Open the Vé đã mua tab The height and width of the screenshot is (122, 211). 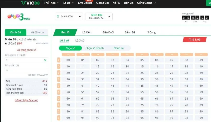pyautogui.click(x=37, y=32)
